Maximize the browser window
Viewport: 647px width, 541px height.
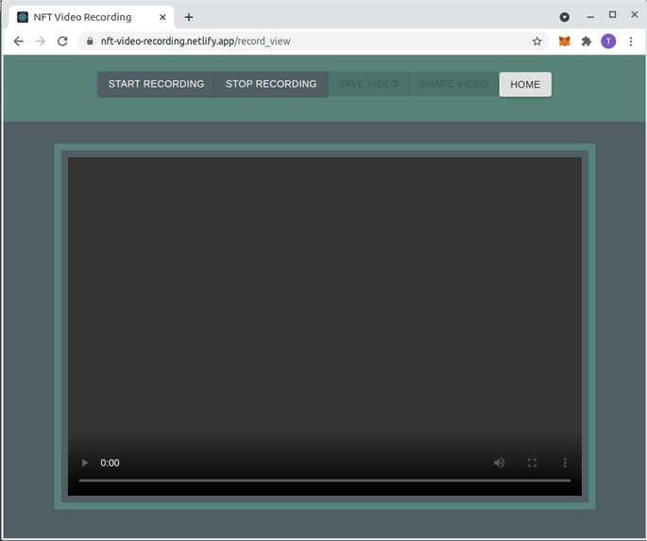[x=612, y=15]
